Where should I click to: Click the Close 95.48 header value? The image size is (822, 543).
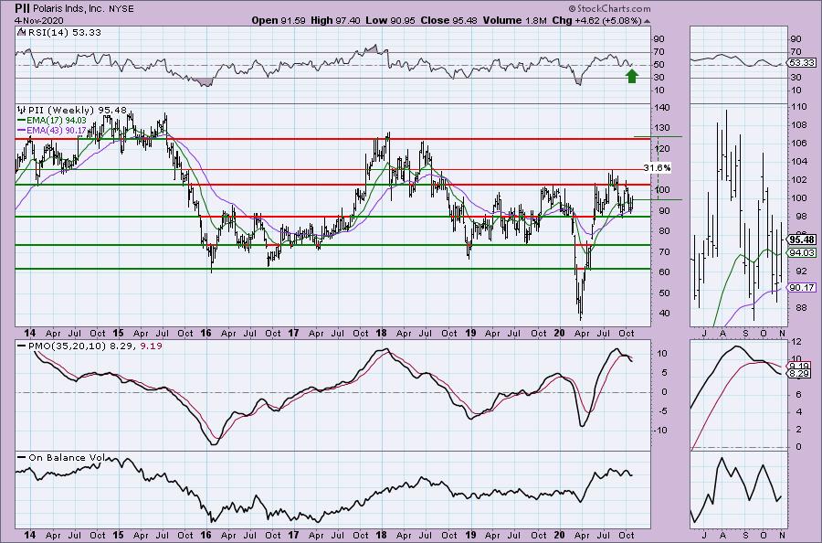[x=448, y=20]
